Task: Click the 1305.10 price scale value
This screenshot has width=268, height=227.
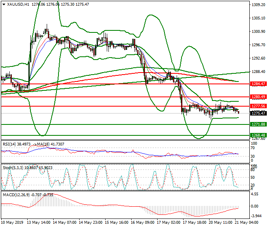Action: (258, 18)
